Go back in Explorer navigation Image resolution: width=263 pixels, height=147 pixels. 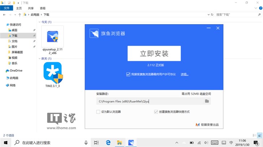4,15
